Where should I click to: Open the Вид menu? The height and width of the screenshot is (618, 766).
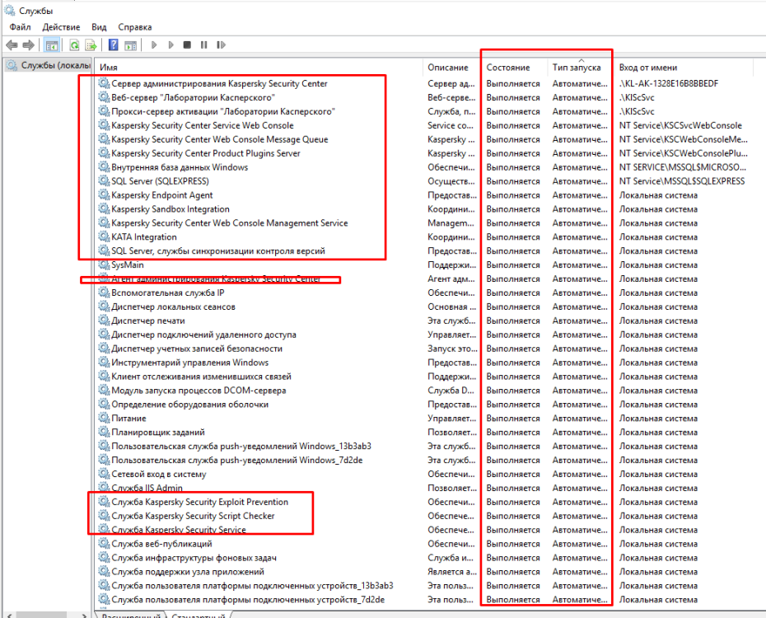(x=99, y=27)
